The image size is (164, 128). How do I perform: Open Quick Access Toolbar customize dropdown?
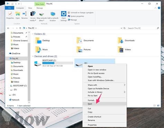(19, 4)
